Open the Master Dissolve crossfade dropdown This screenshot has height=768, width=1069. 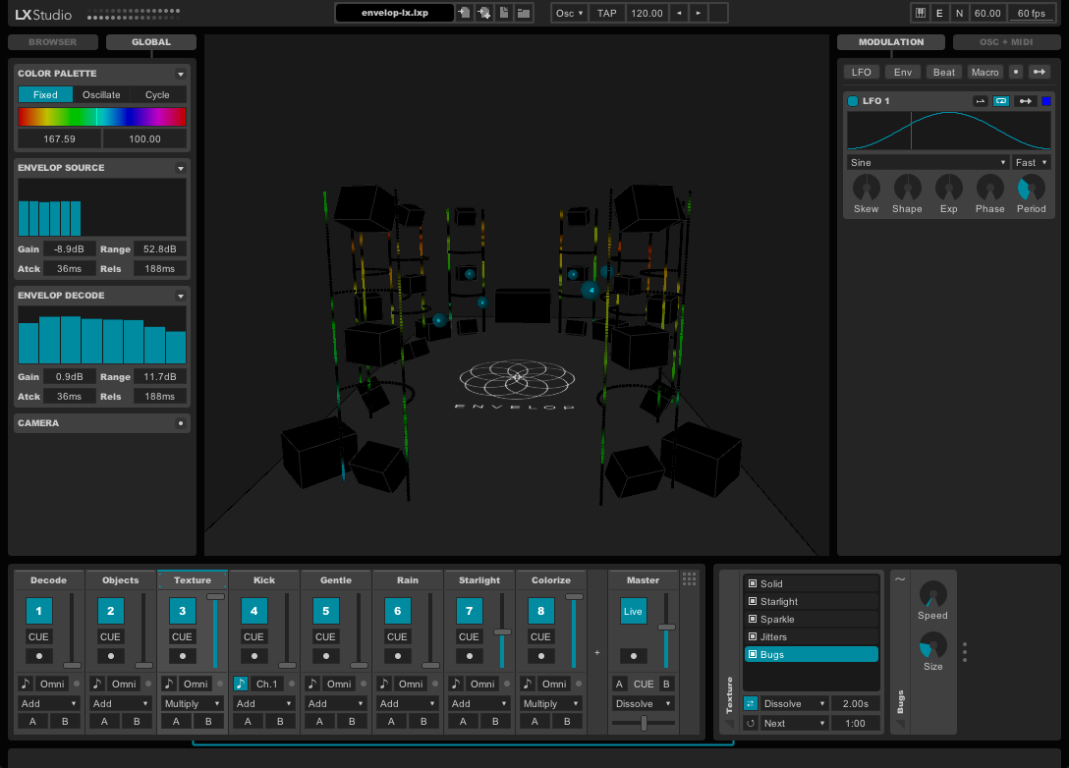(643, 703)
